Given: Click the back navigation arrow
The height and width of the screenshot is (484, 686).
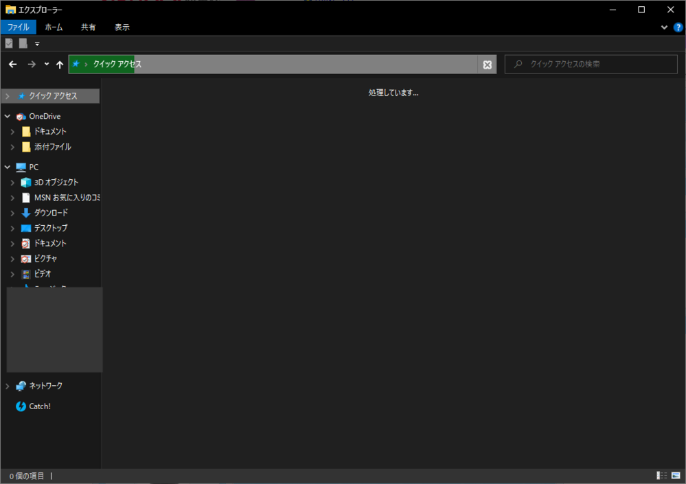Looking at the screenshot, I should (x=12, y=65).
